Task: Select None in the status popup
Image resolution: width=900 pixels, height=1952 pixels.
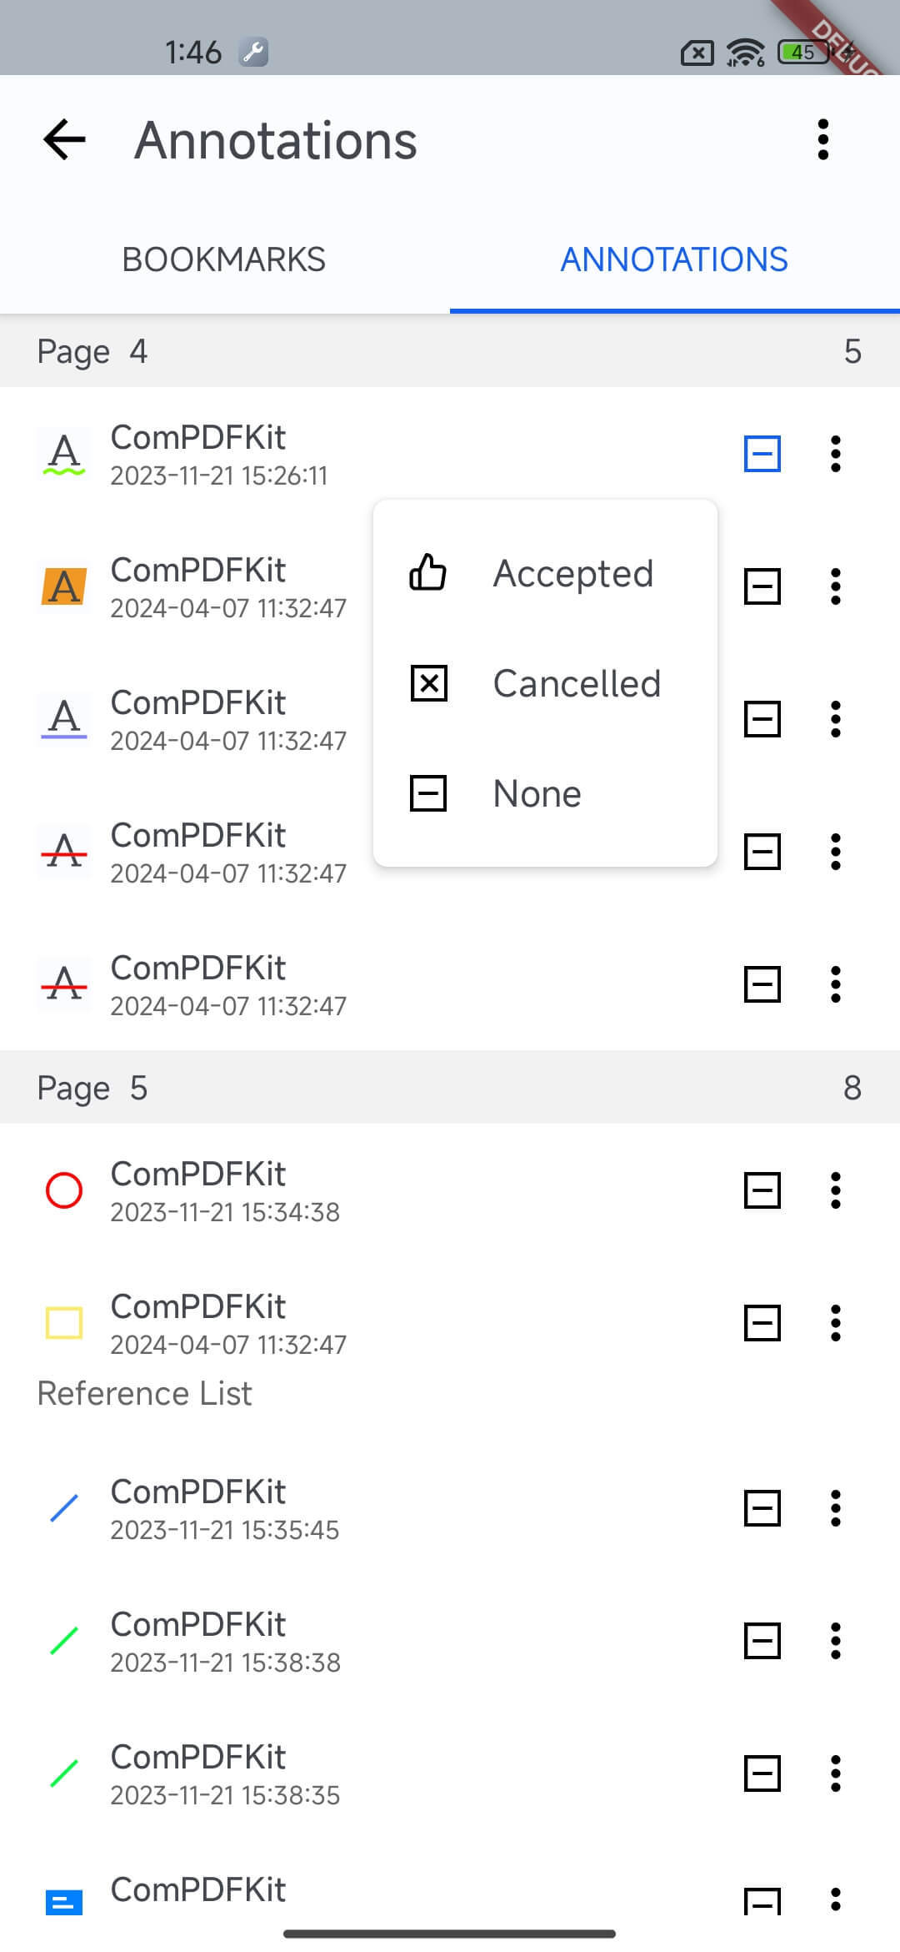Action: pyautogui.click(x=545, y=793)
